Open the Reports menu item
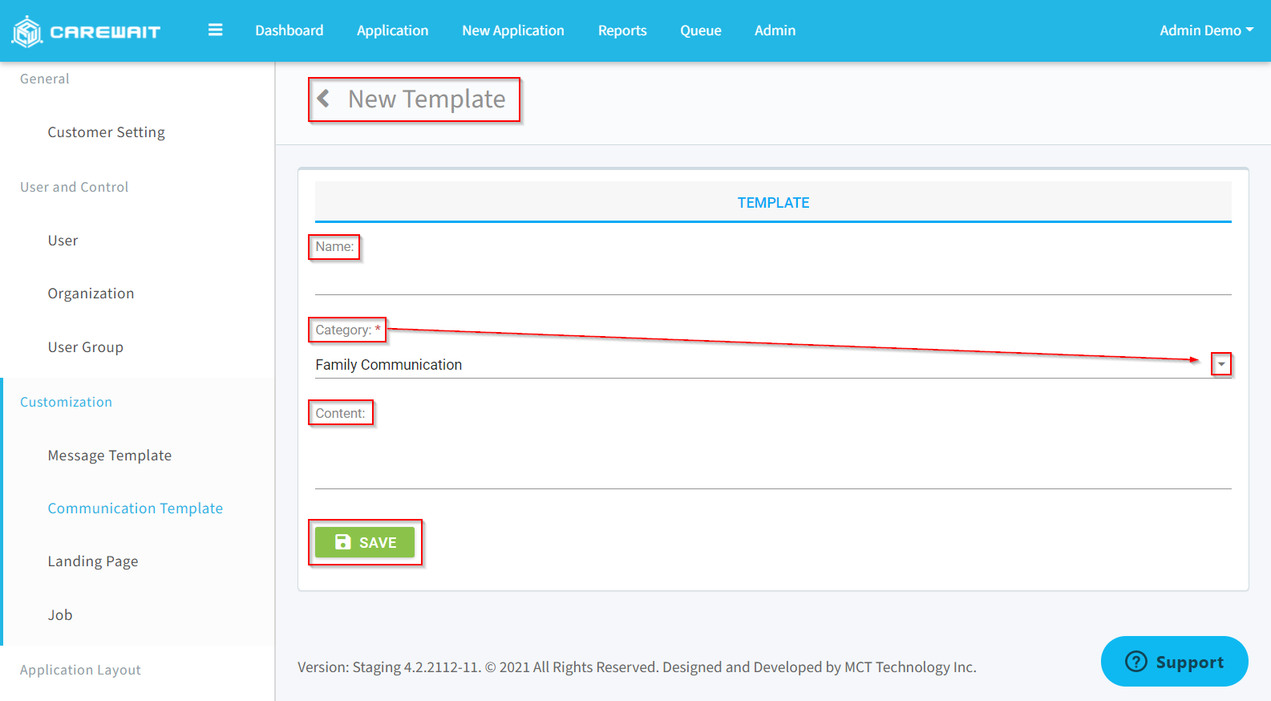 click(622, 30)
